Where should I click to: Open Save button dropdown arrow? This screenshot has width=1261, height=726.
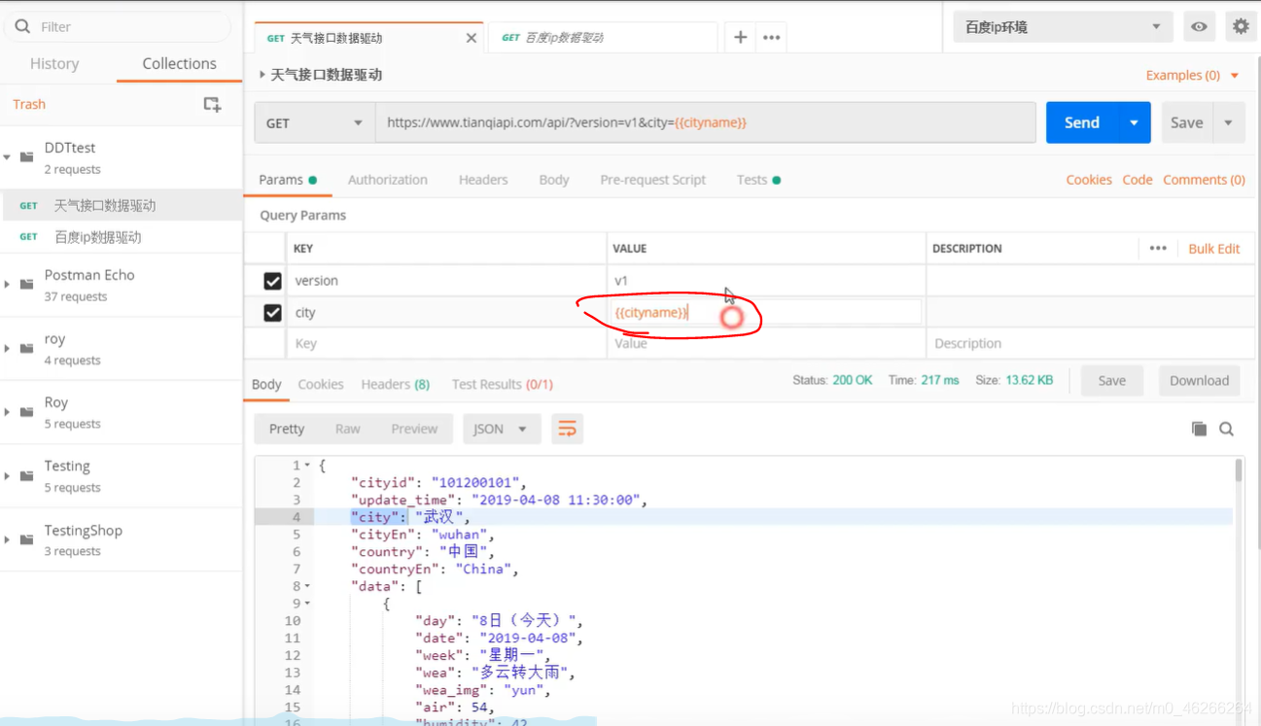click(x=1229, y=122)
